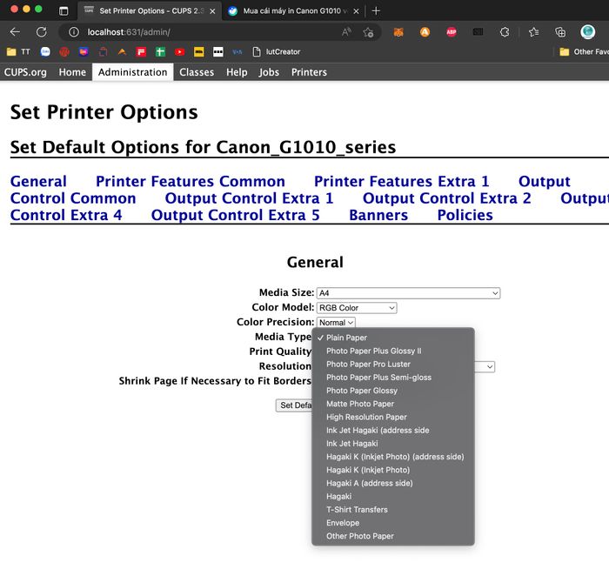Choose Envelope media type
The height and width of the screenshot is (569, 609).
coord(393,522)
